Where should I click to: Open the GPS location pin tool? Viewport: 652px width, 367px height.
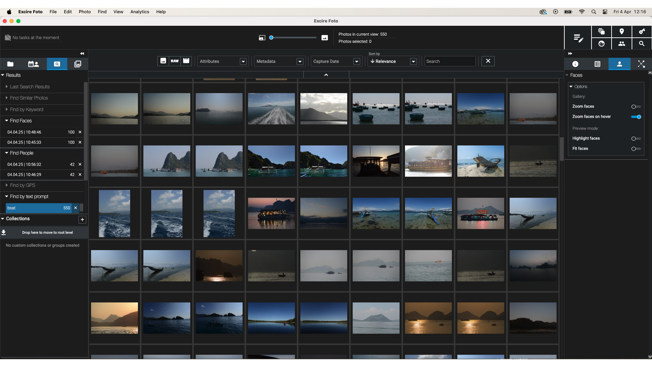tap(621, 32)
